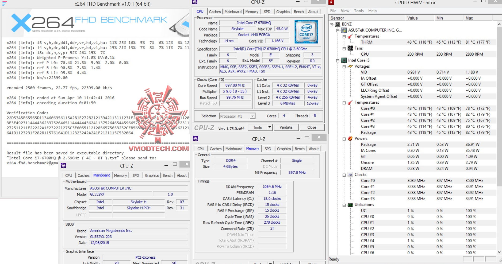Click the Tools button in CPU-Z
The width and height of the screenshot is (502, 264).
click(x=258, y=127)
